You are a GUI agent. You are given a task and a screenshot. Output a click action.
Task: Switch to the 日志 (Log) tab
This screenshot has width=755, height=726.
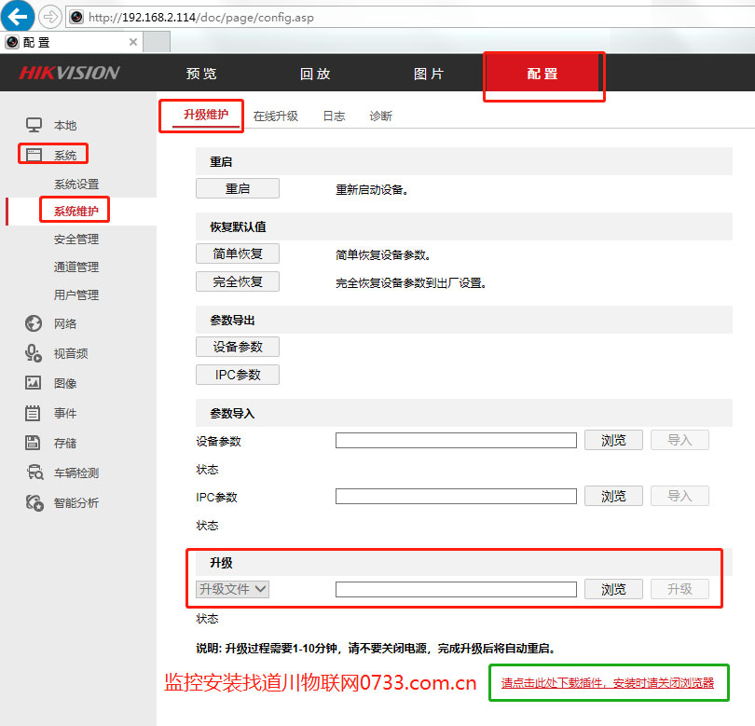pos(333,116)
